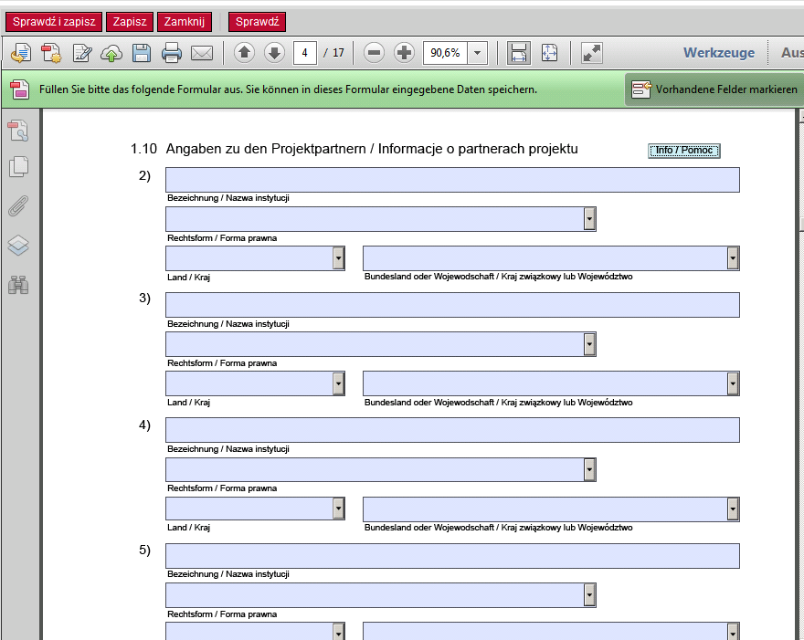Open Rechtsform dropdown for partner 3

click(x=589, y=344)
